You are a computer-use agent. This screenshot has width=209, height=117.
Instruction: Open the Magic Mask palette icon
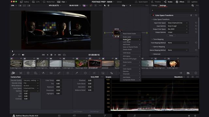(x=103, y=73)
